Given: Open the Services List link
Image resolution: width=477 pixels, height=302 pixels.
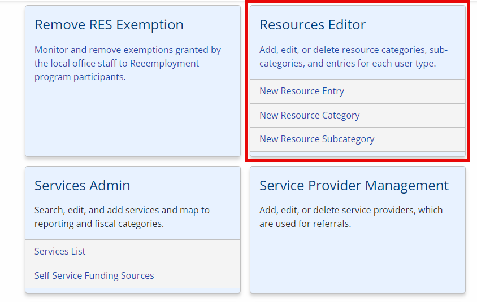Looking at the screenshot, I should point(60,252).
